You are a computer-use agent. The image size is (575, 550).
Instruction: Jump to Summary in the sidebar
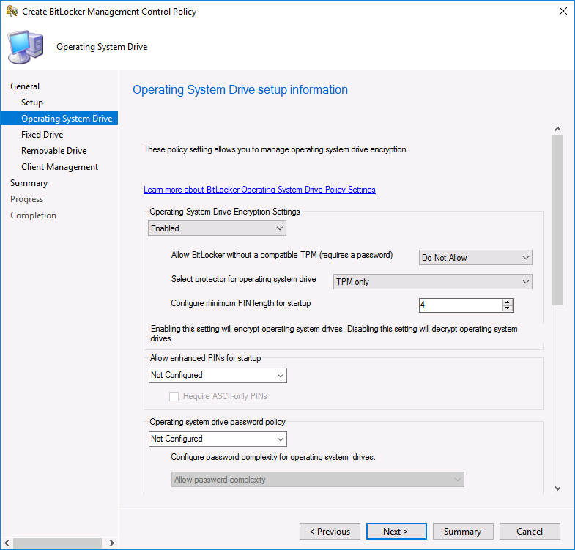[29, 183]
